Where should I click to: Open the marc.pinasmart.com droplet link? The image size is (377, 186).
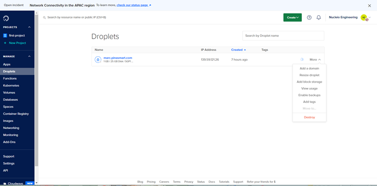(118, 58)
